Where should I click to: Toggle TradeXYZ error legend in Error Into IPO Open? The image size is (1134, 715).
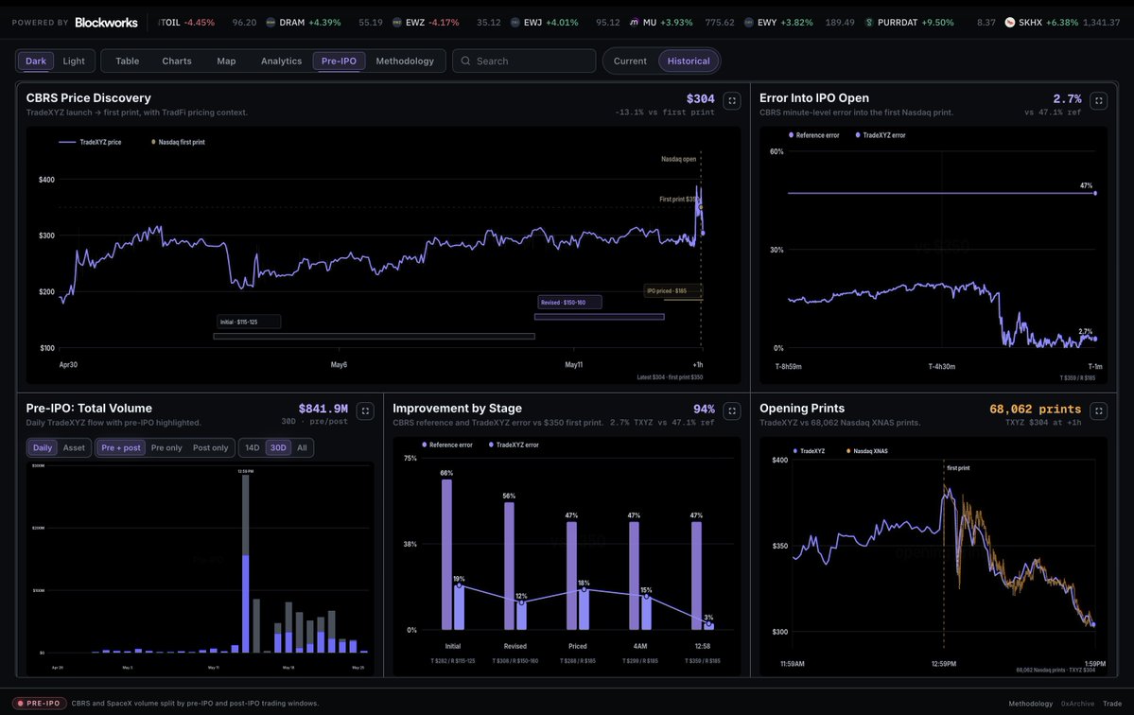click(881, 135)
